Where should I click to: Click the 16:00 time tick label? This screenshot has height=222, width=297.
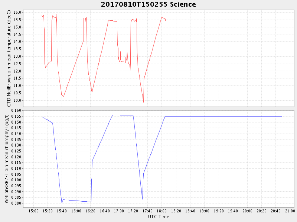pos(76,211)
